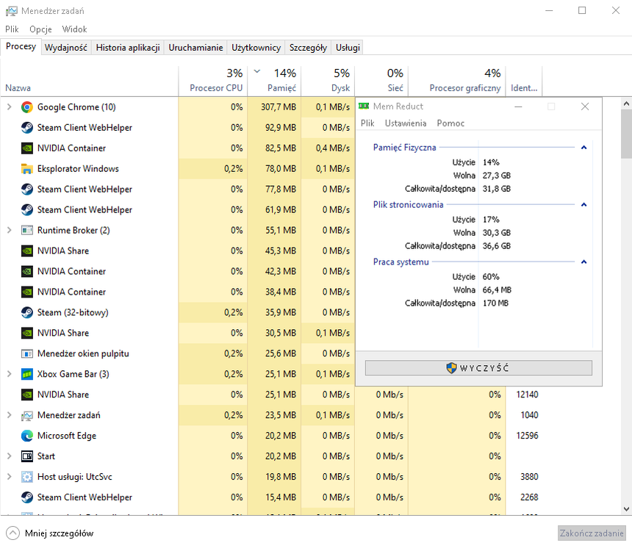
Task: Click the Task Manager title bar icon
Action: 11,11
